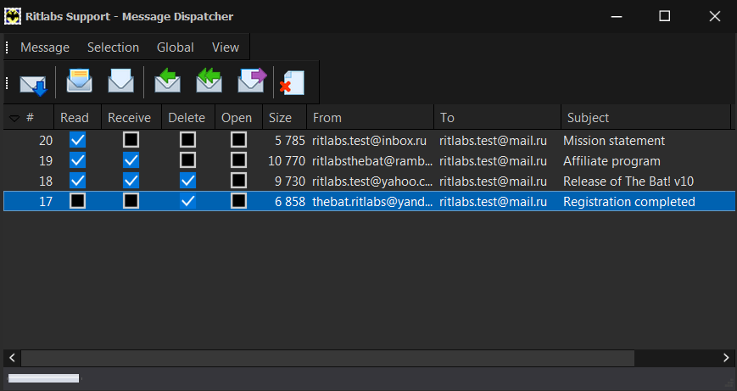Click sender ritlabs.test@yahoo.c...

[372, 181]
